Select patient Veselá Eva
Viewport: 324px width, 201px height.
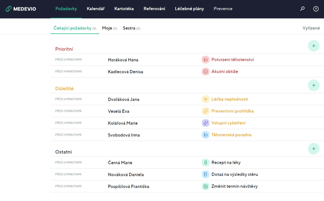pyautogui.click(x=119, y=111)
